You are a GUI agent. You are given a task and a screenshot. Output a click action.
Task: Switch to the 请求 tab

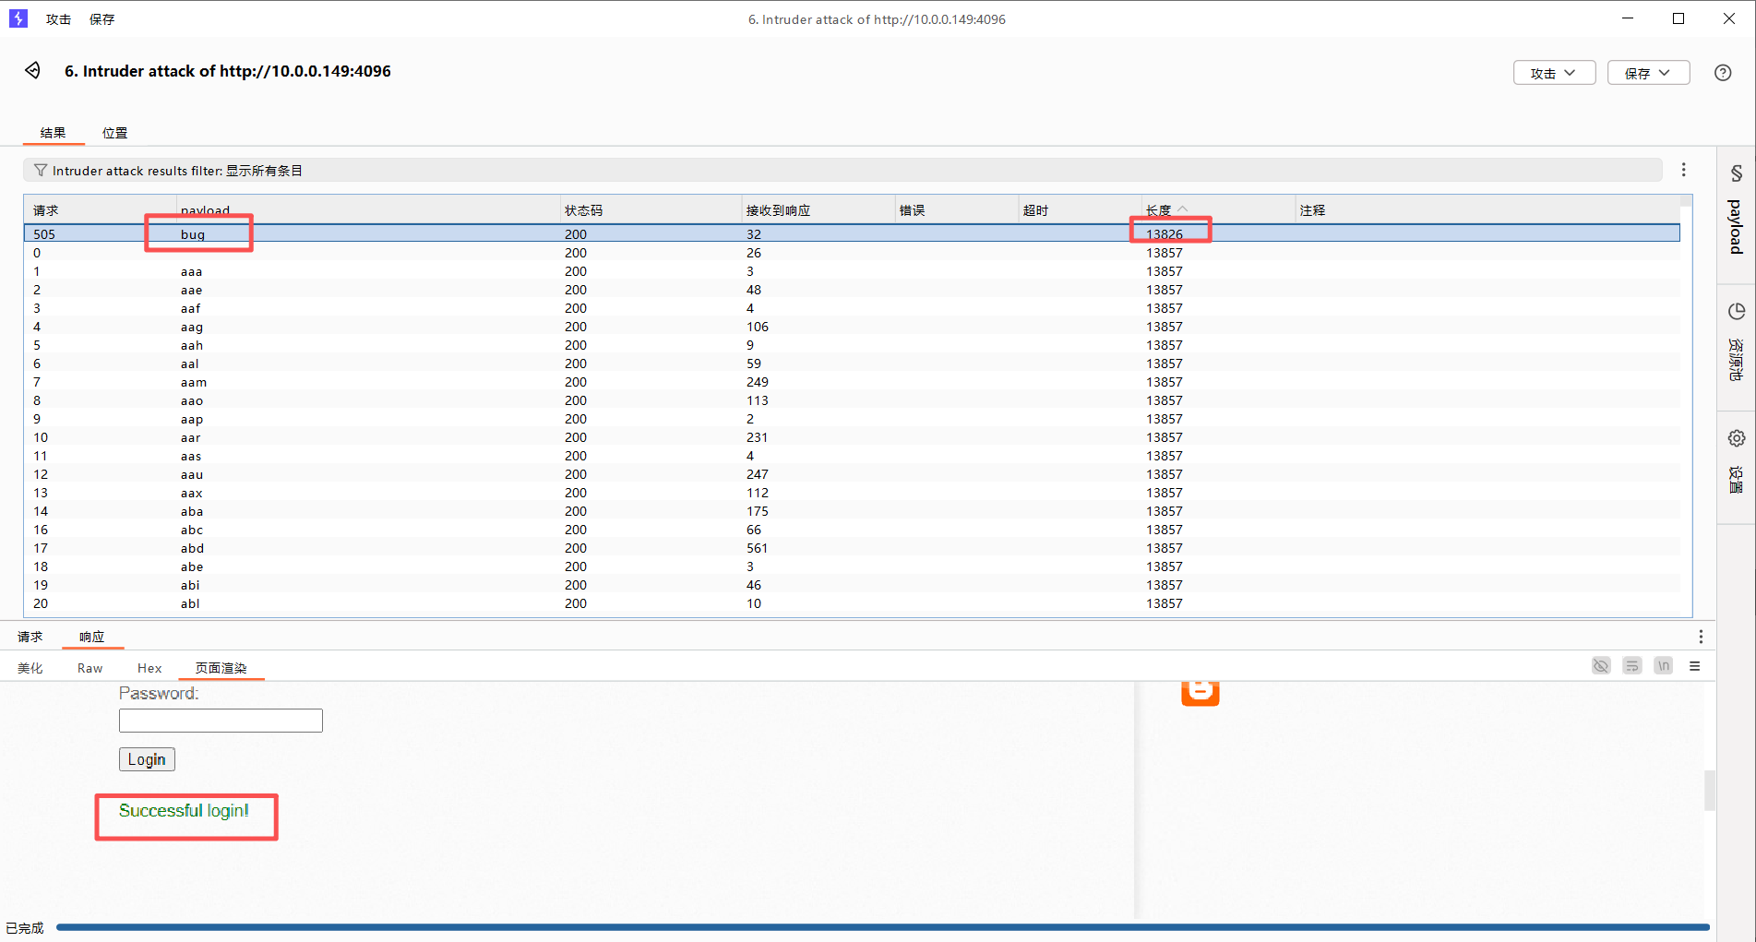(30, 637)
